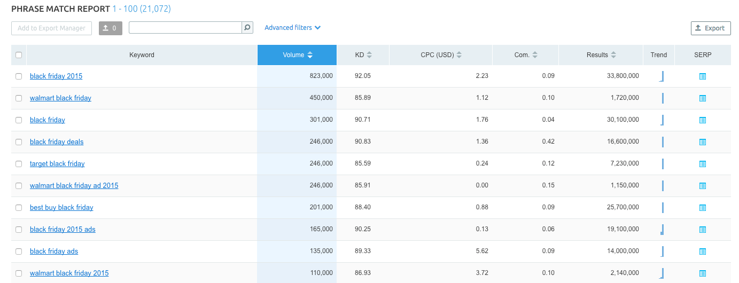Toggle the select-all checkbox in table header
This screenshot has height=283, width=739.
(x=19, y=55)
